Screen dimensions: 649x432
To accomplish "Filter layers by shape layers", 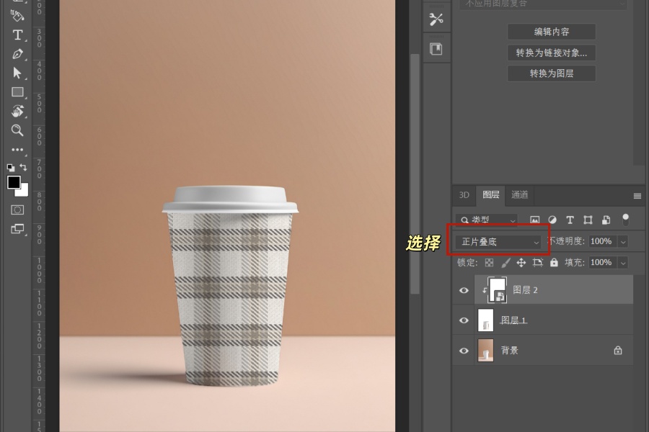I will [x=588, y=220].
